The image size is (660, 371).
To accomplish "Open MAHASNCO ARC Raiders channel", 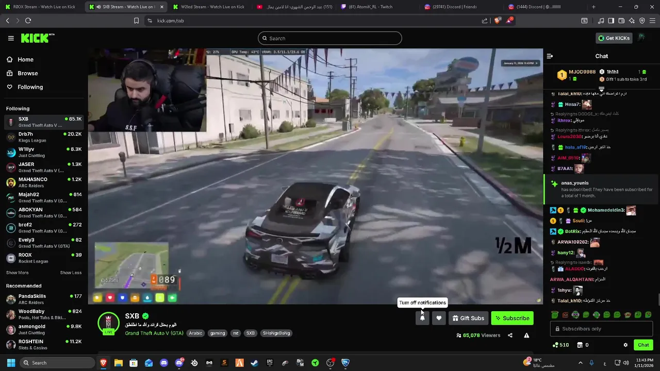I will (x=44, y=182).
